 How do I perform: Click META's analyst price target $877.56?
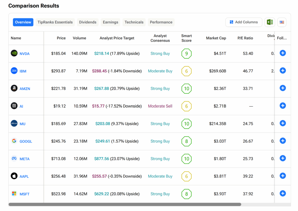[102, 159]
